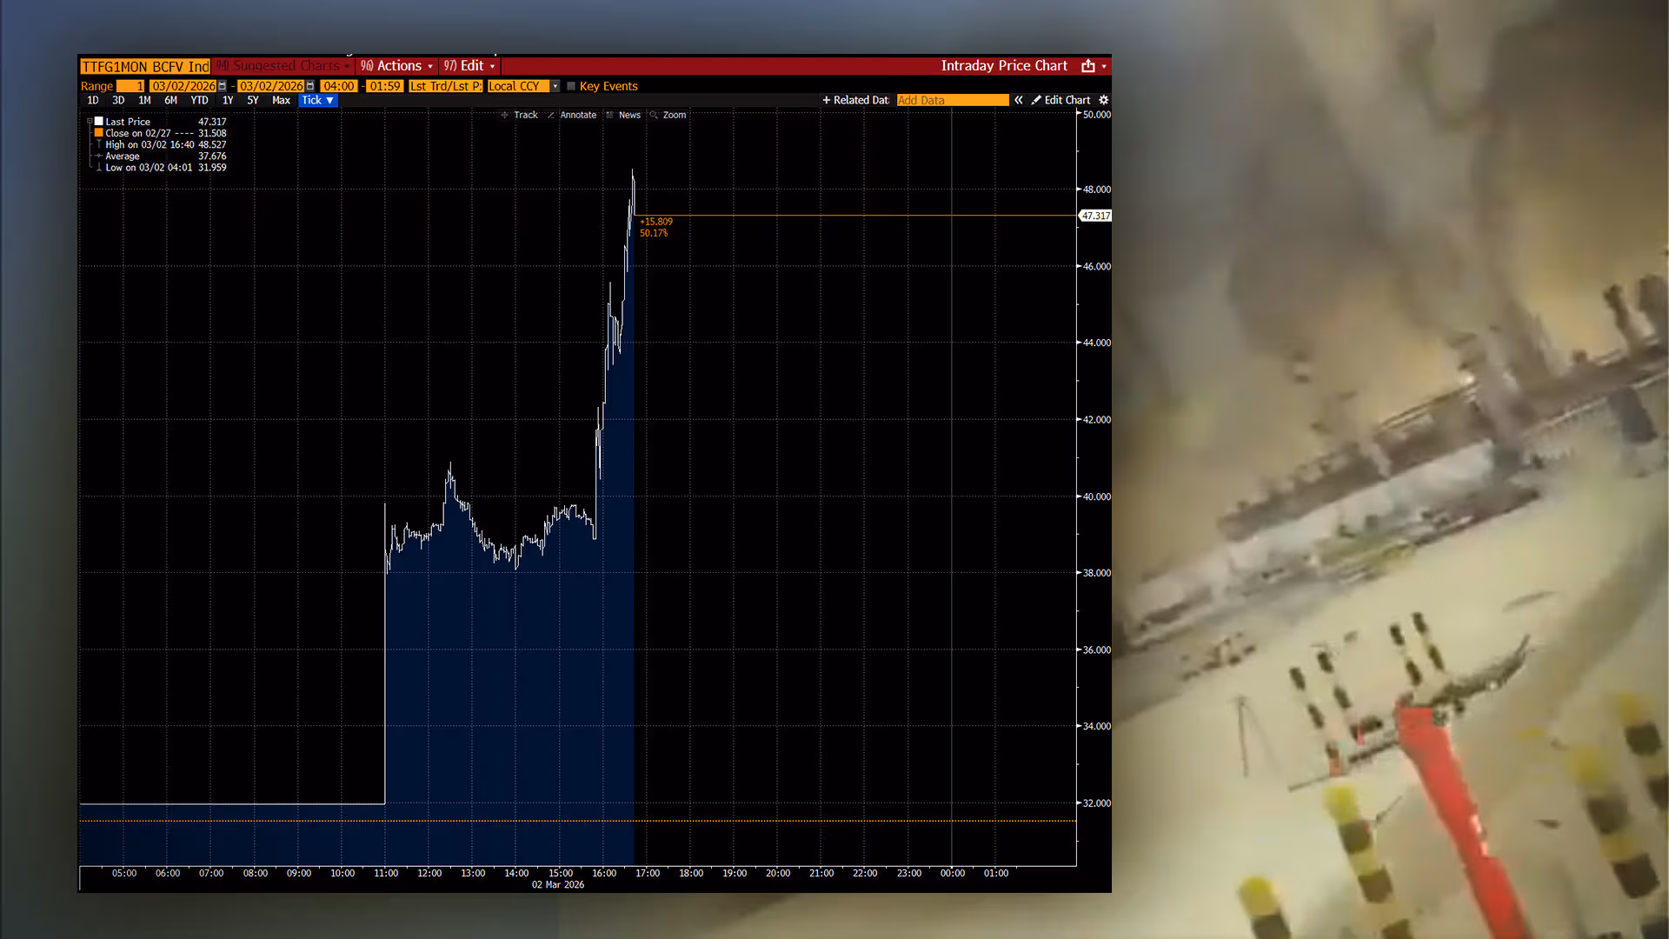This screenshot has height=939, width=1669.
Task: Click the Edit Chart pencil button
Action: 1061,100
